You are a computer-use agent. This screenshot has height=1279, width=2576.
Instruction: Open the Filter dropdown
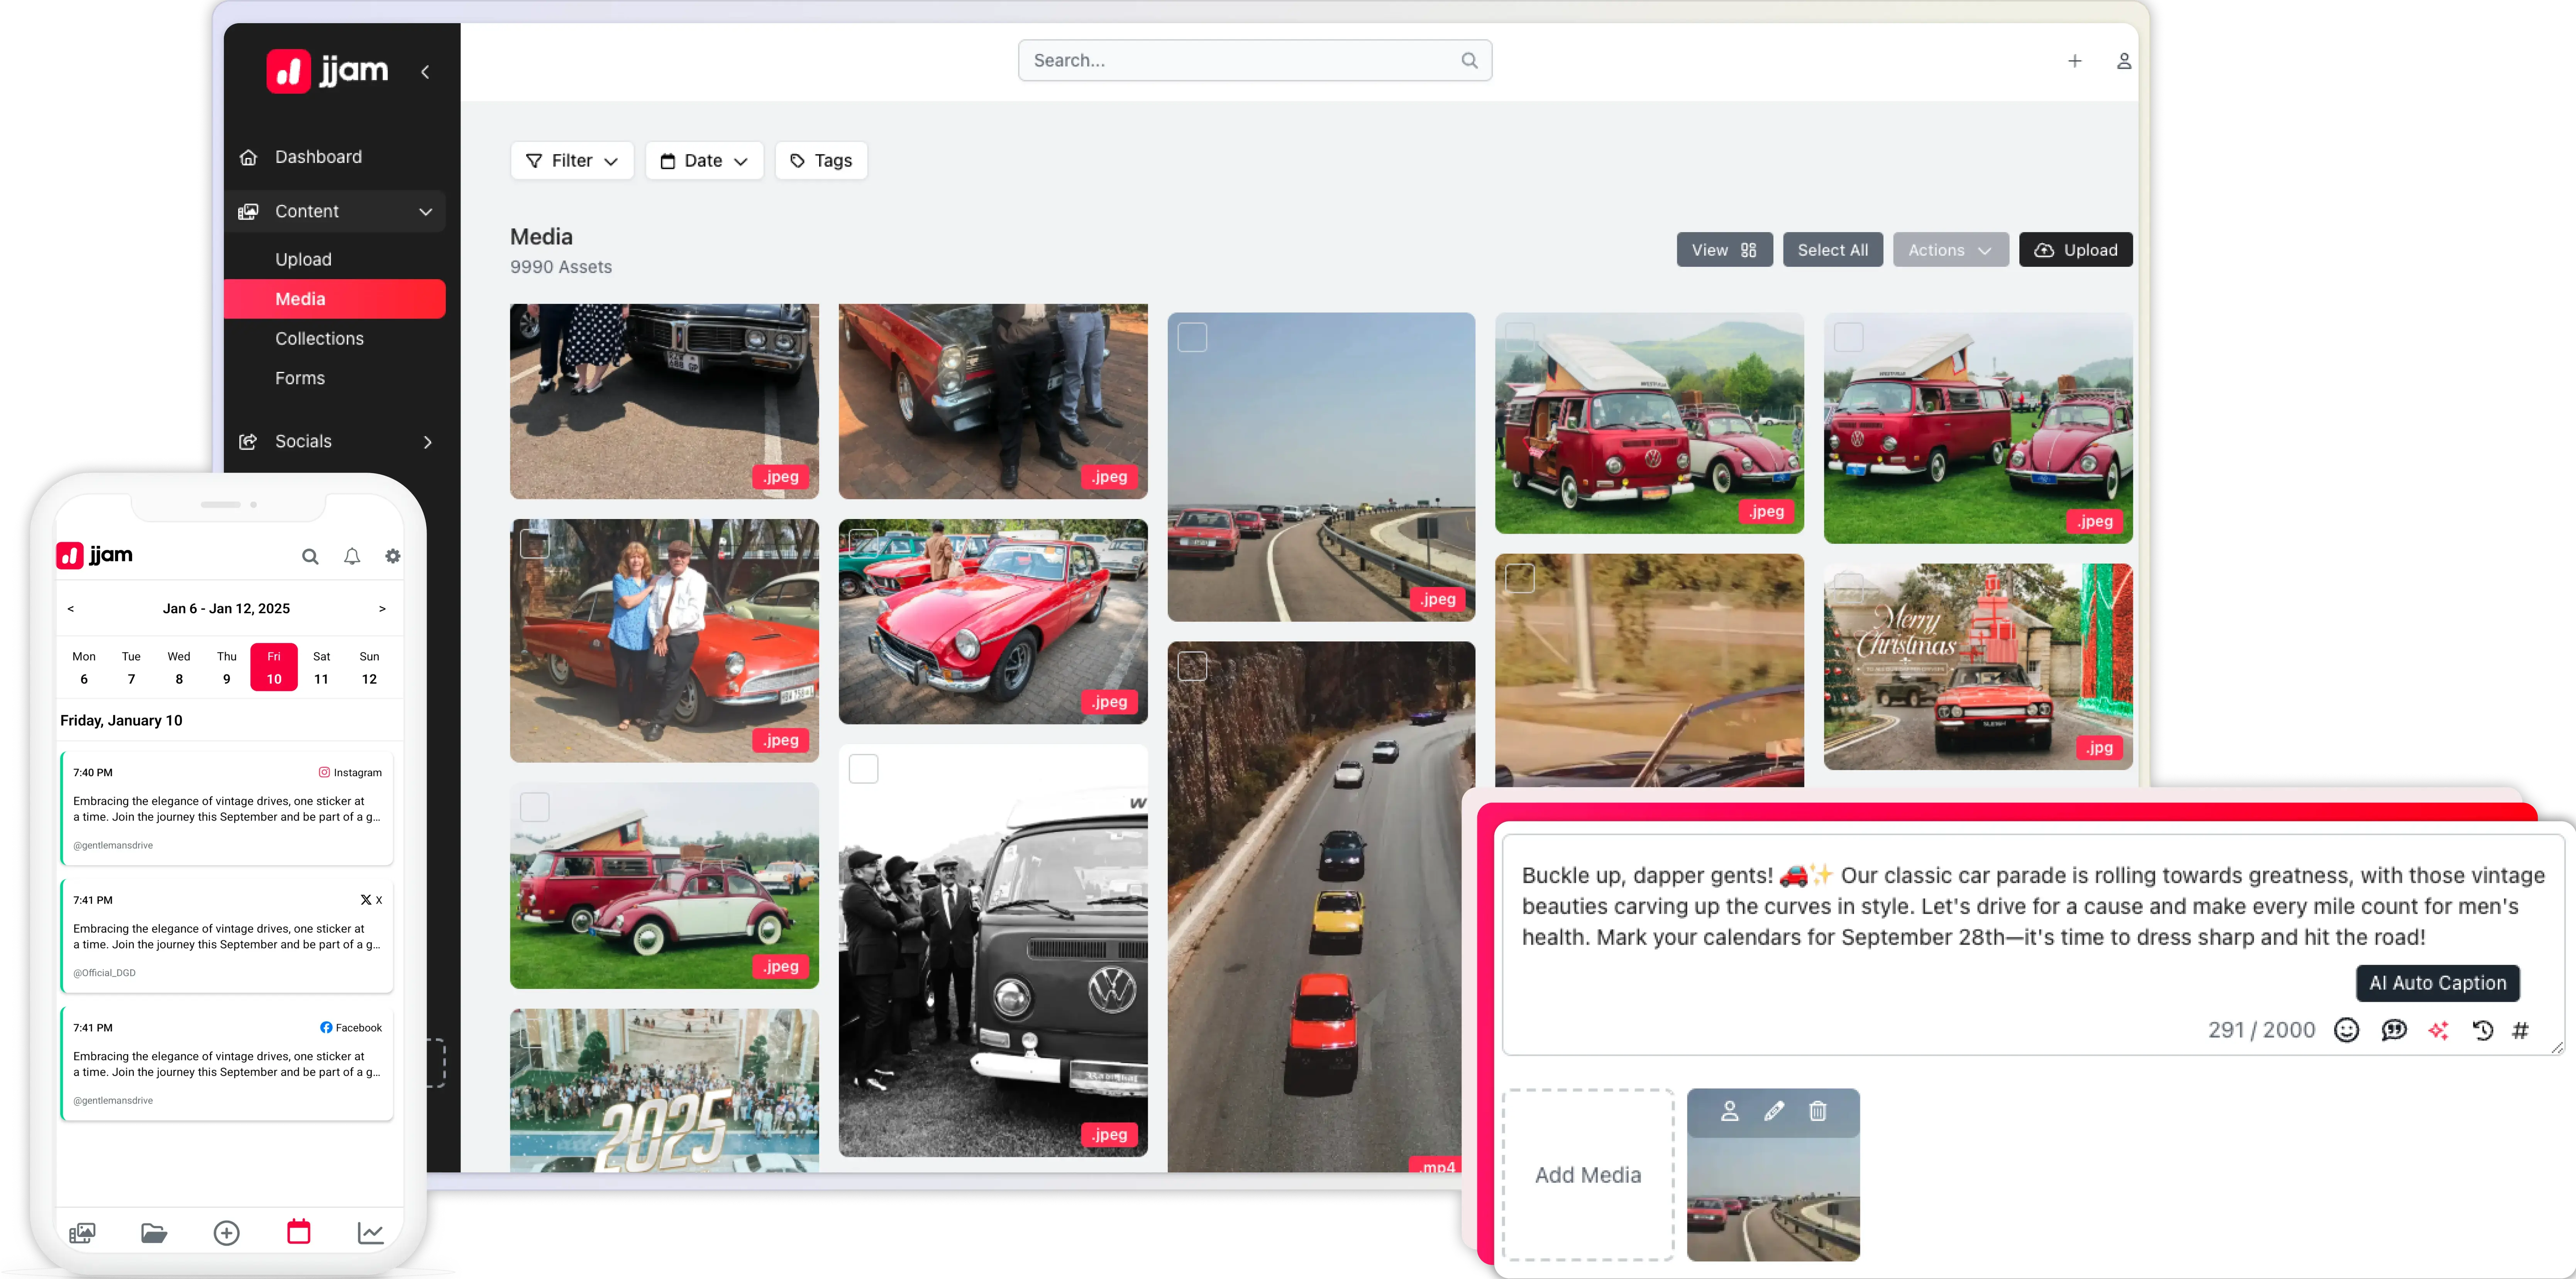click(572, 161)
